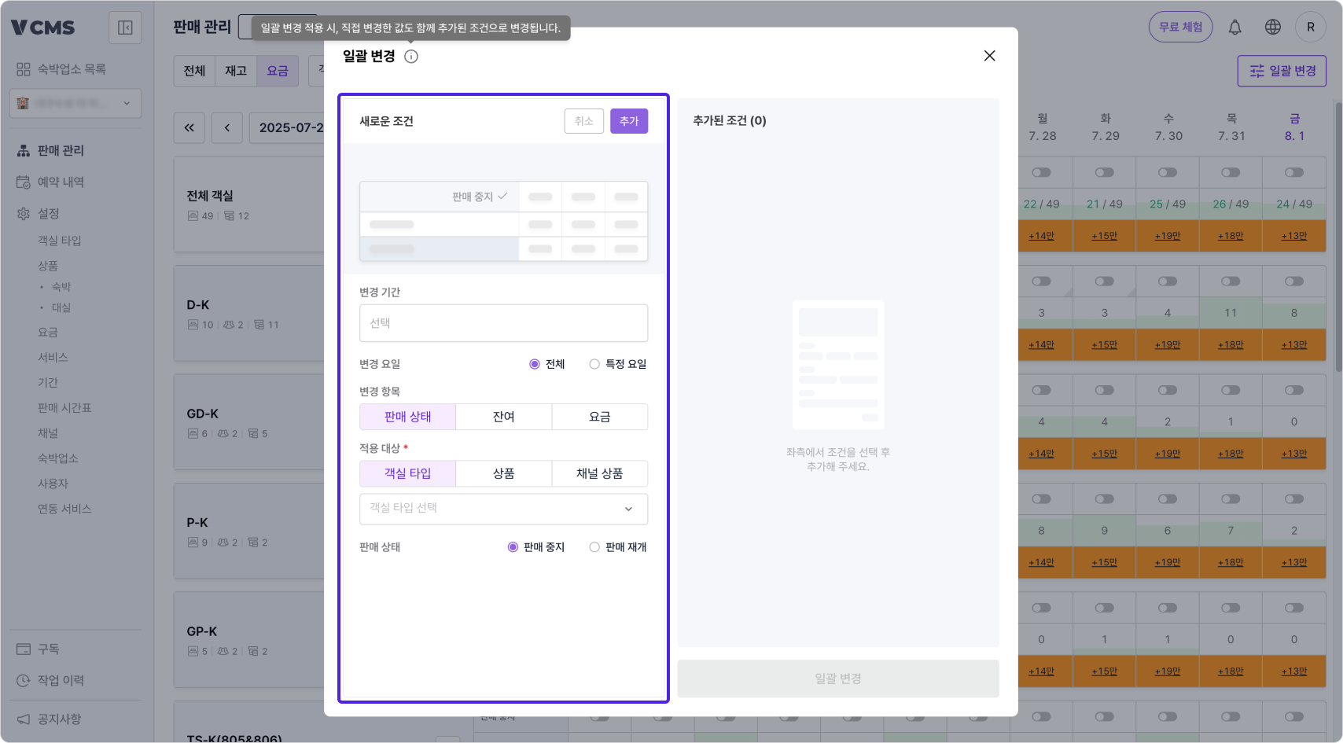This screenshot has width=1343, height=743.
Task: Select the 채널 상품 tab under 적용 대상
Action: [600, 473]
